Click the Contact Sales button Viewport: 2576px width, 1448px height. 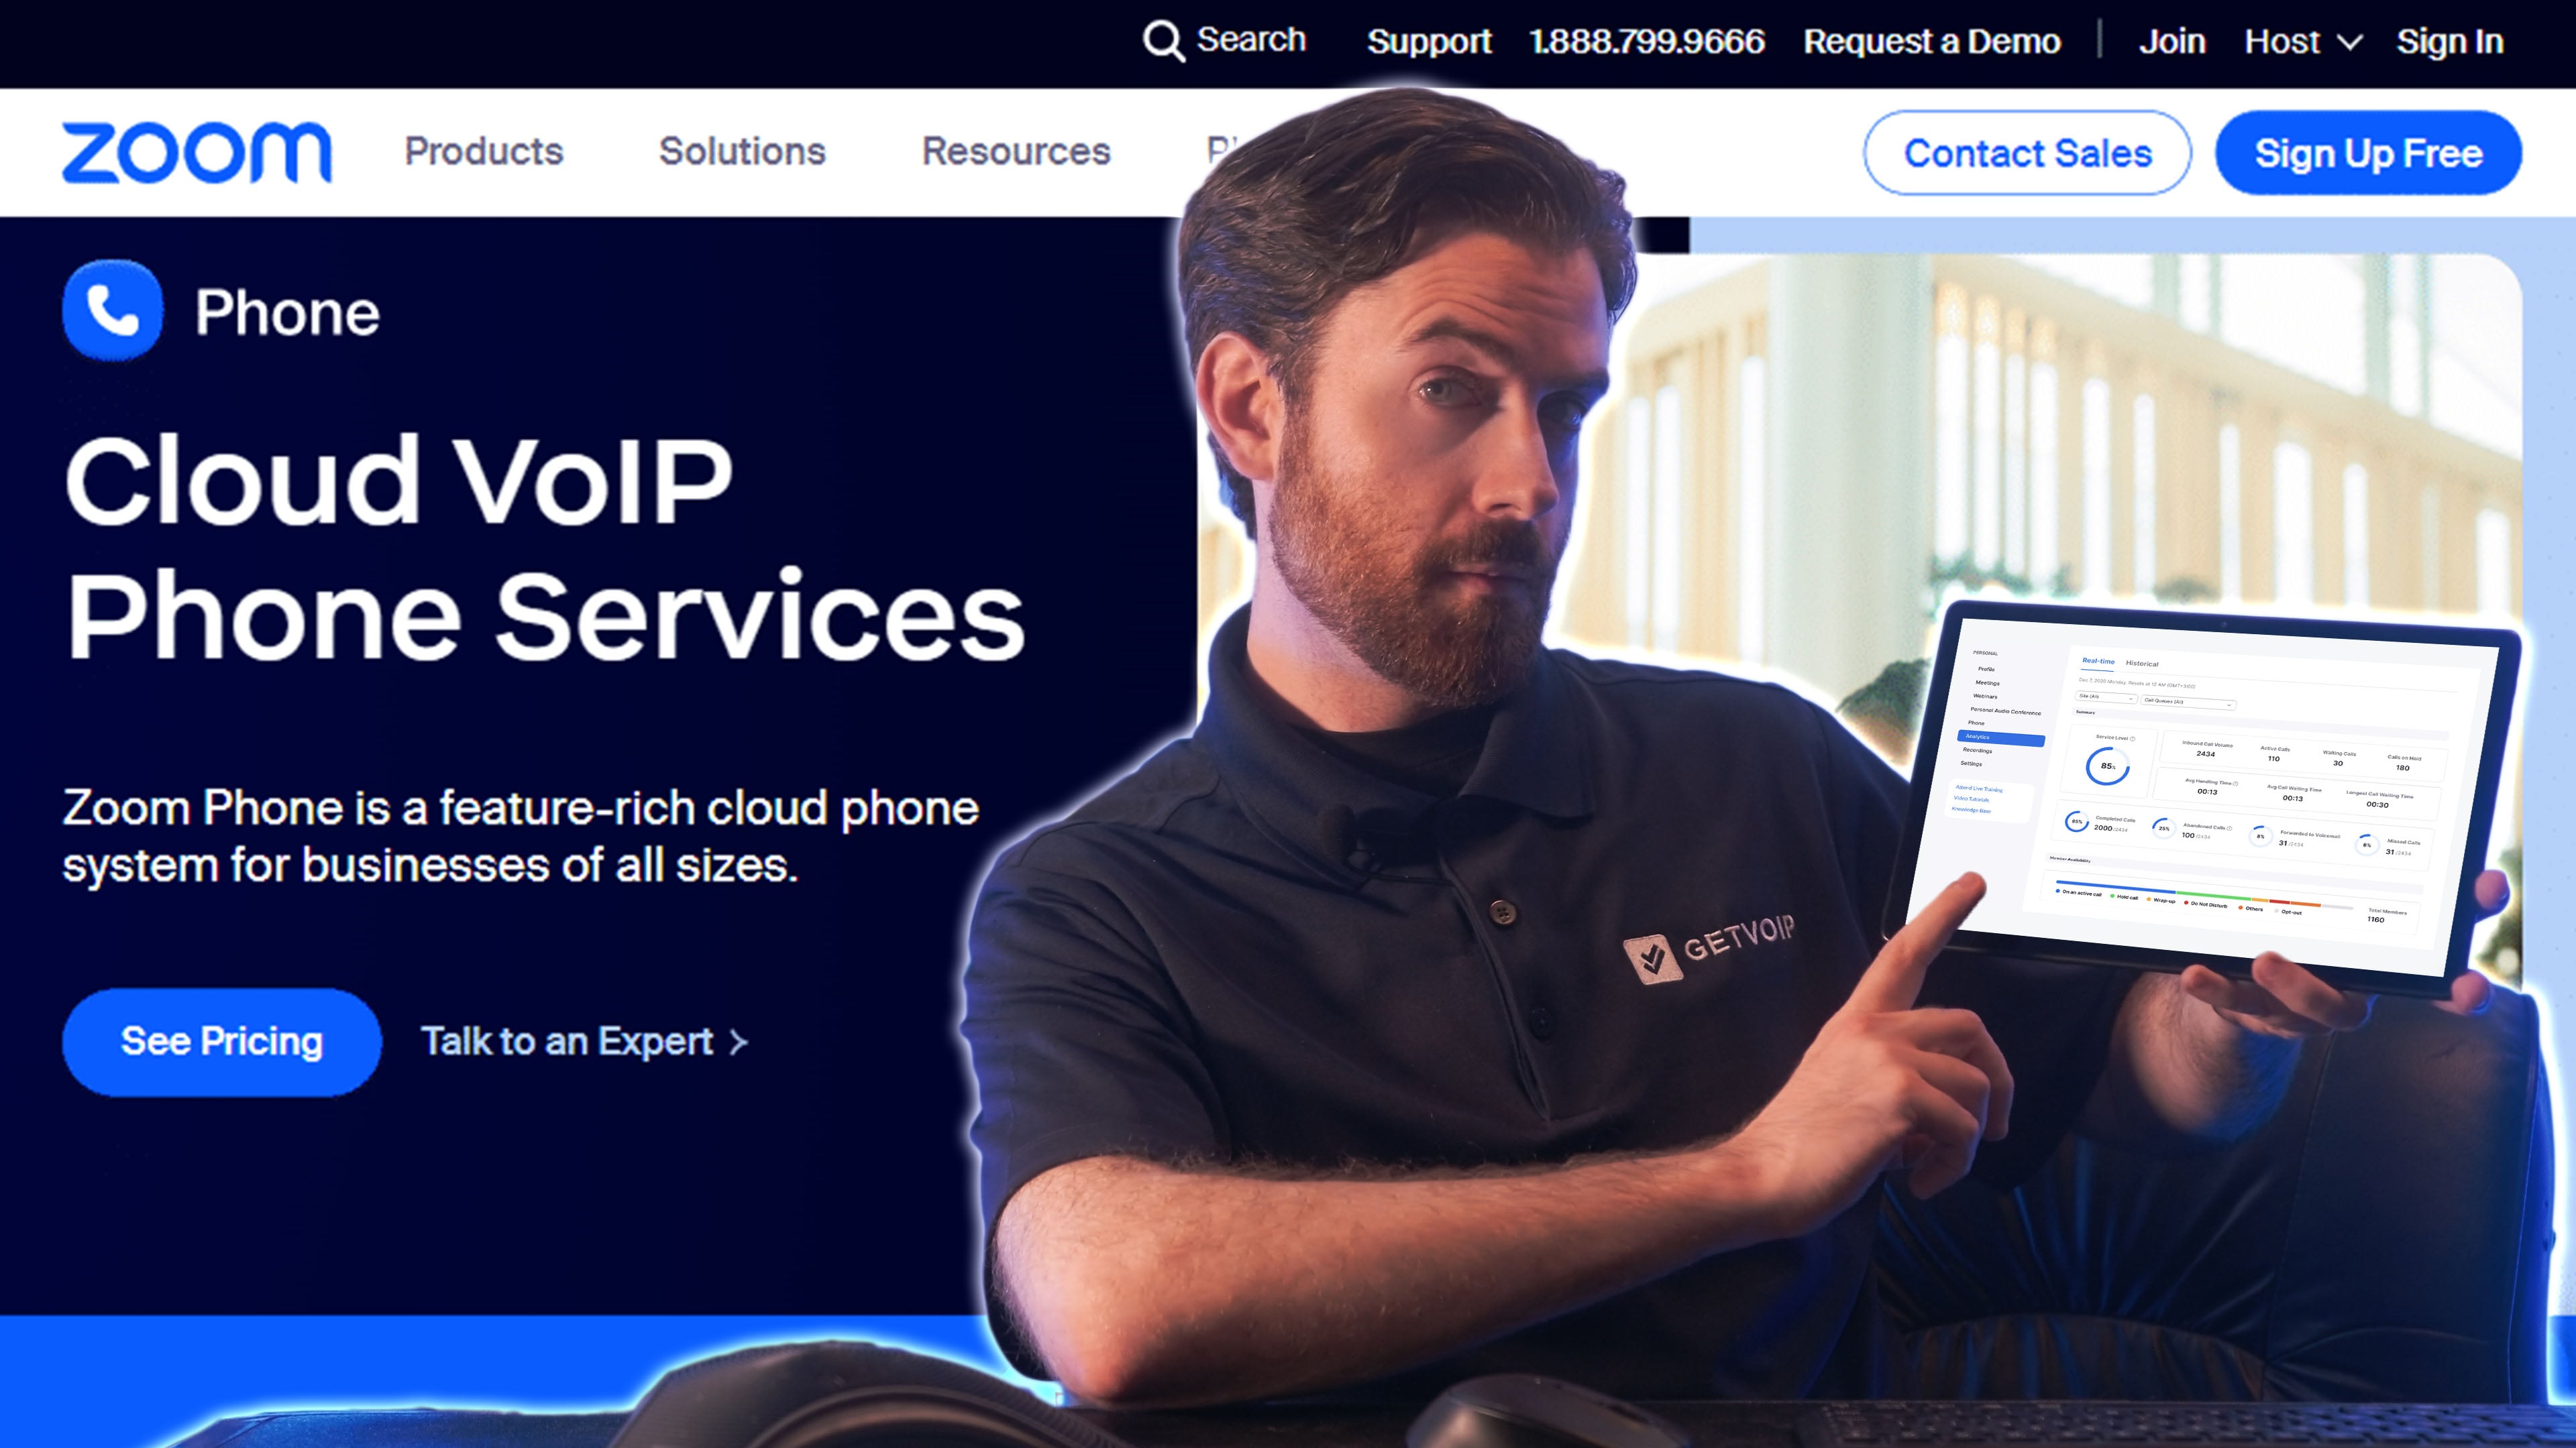2027,153
